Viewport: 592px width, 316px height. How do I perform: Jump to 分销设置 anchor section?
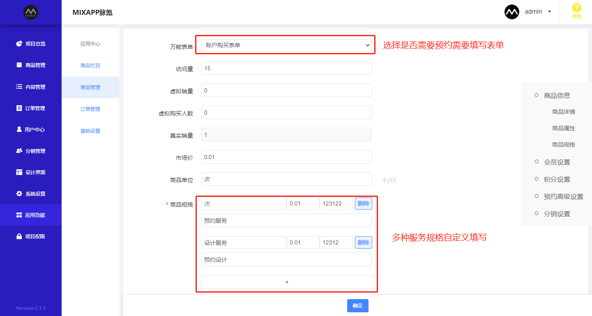(557, 214)
